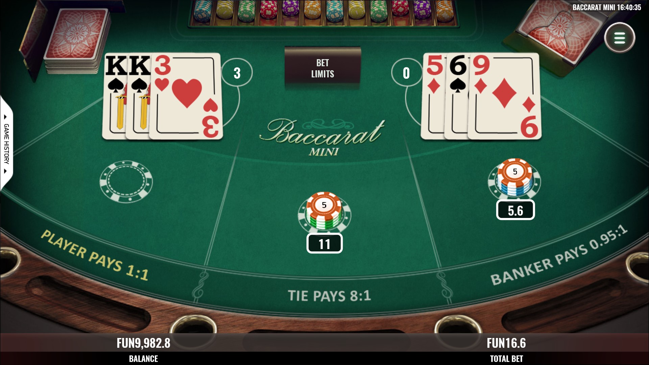Open the hamburger menu
The width and height of the screenshot is (649, 365).
tap(619, 38)
